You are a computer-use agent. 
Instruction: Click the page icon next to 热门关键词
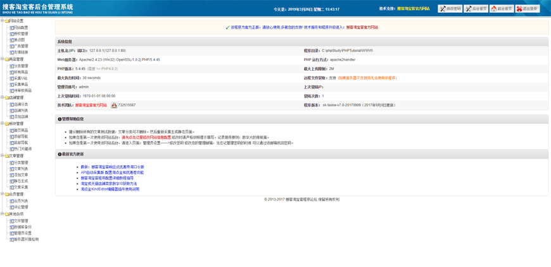pyautogui.click(x=11, y=149)
